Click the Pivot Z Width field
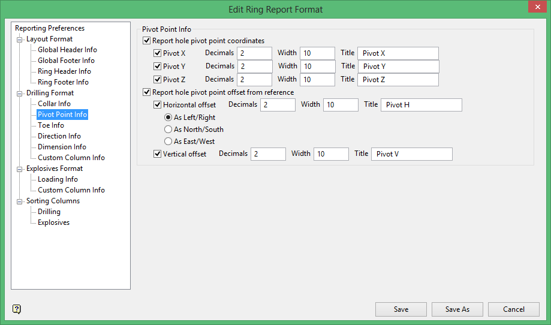This screenshot has width=551, height=325. point(317,80)
